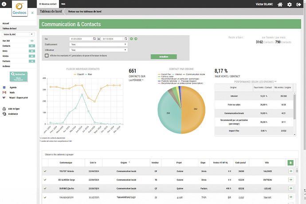Open the Nouveau contact tab
The width and height of the screenshot is (306, 204).
tap(49, 3)
